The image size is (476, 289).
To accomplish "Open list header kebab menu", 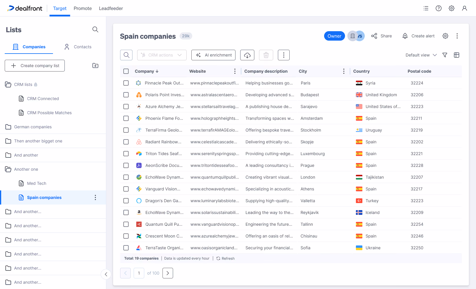I will coord(457,36).
